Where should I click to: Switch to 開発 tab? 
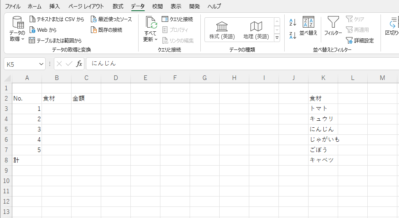(x=195, y=6)
